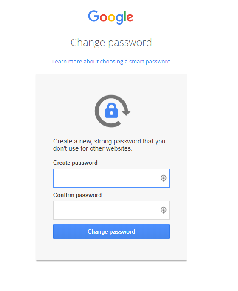Click the blue capital G in Google logo

coord(94,16)
